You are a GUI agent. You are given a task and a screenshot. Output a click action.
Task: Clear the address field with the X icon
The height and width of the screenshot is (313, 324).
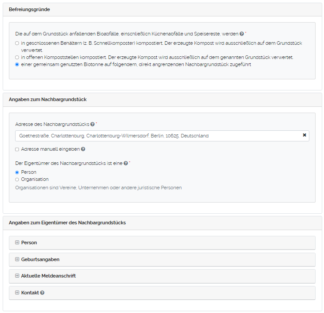304,135
